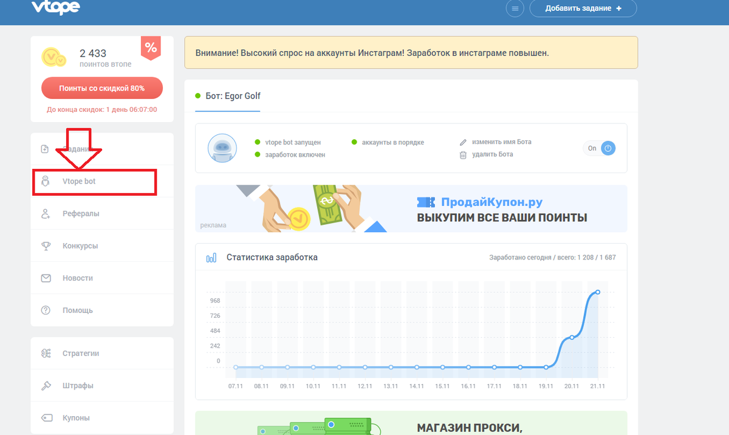Click the task icon at top of sidebar
The width and height of the screenshot is (729, 435).
tap(45, 149)
